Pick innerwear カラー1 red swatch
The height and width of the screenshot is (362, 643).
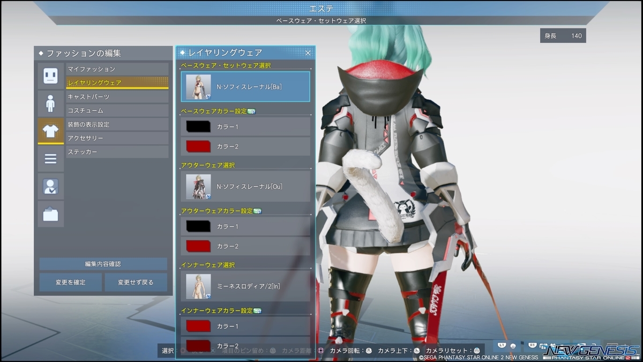[x=198, y=326]
